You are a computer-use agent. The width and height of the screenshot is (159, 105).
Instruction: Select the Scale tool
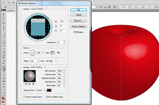[x=4, y=52]
